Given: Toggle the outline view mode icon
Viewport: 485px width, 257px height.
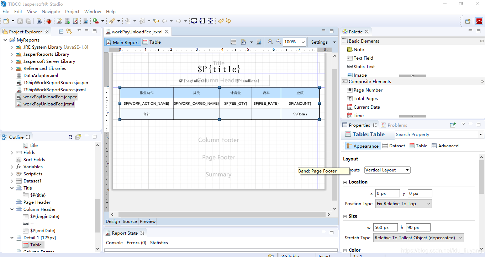Looking at the screenshot, I should coord(70,137).
